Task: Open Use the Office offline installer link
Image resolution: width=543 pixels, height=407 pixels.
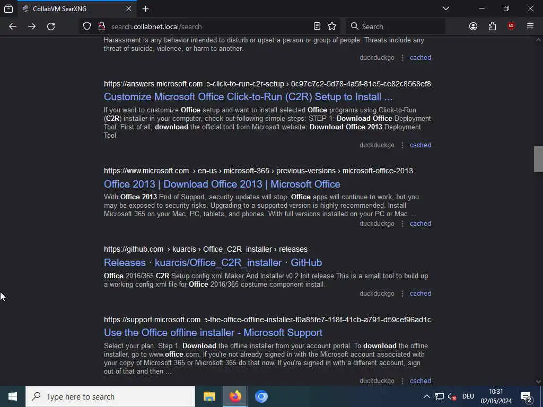Action: 213,333
